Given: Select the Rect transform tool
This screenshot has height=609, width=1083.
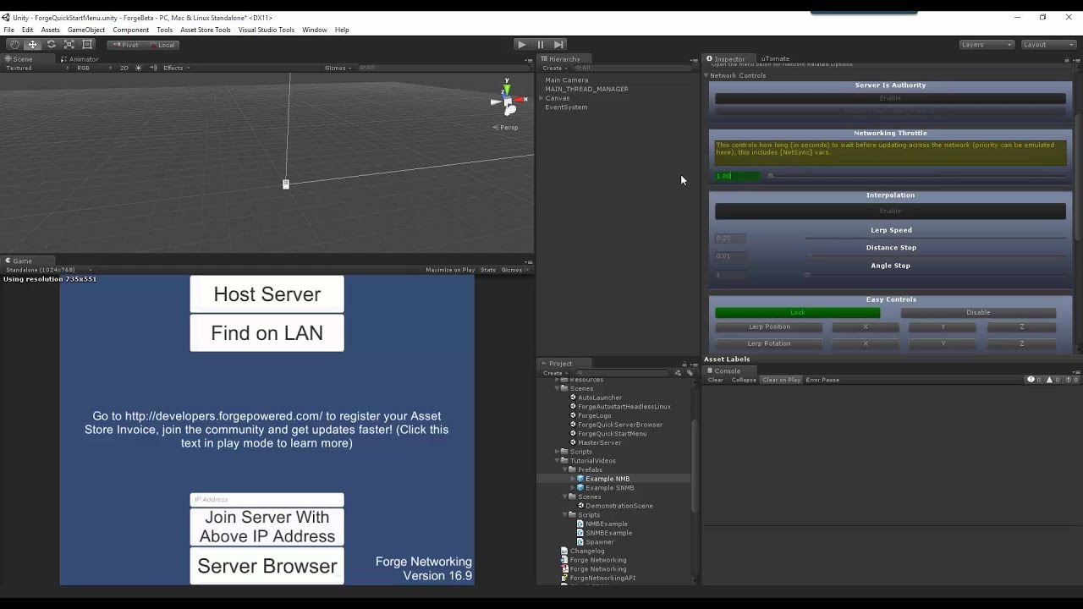Looking at the screenshot, I should [x=87, y=45].
